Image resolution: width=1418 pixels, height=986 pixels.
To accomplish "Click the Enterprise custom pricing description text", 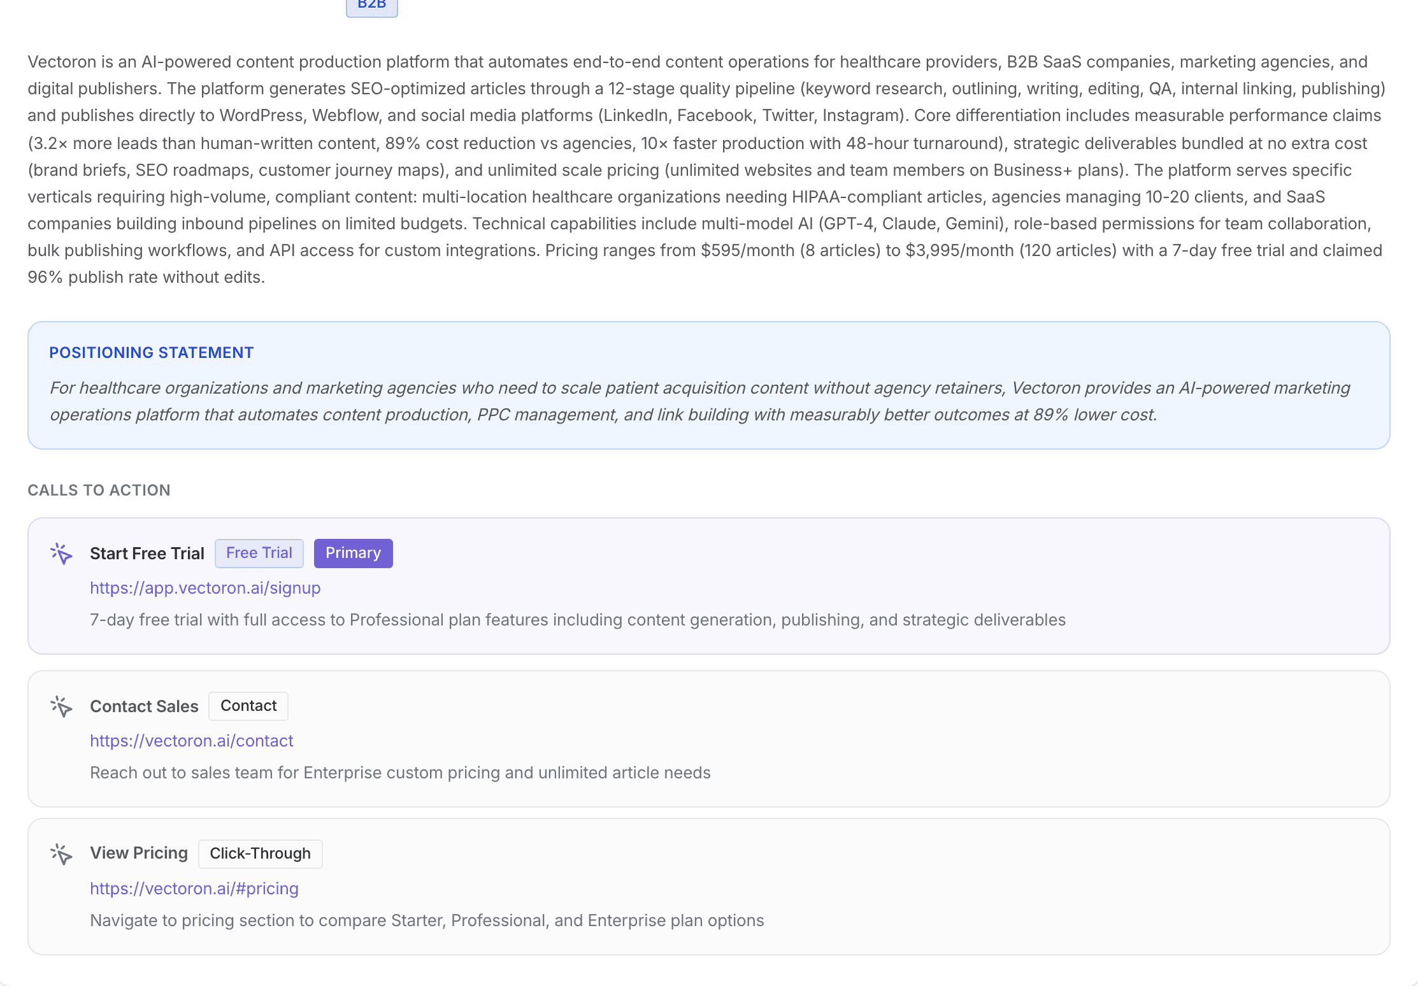I will (400, 773).
